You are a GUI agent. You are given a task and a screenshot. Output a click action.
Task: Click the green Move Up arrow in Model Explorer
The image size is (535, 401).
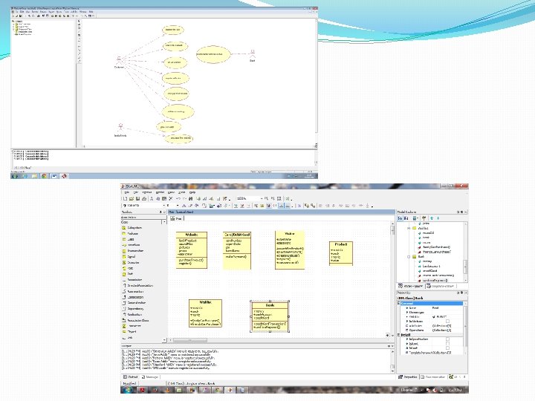(432, 218)
